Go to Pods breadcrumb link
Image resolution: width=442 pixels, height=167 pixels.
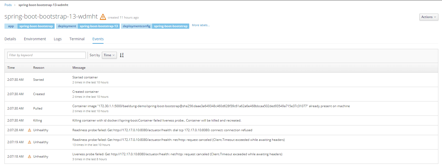point(8,5)
